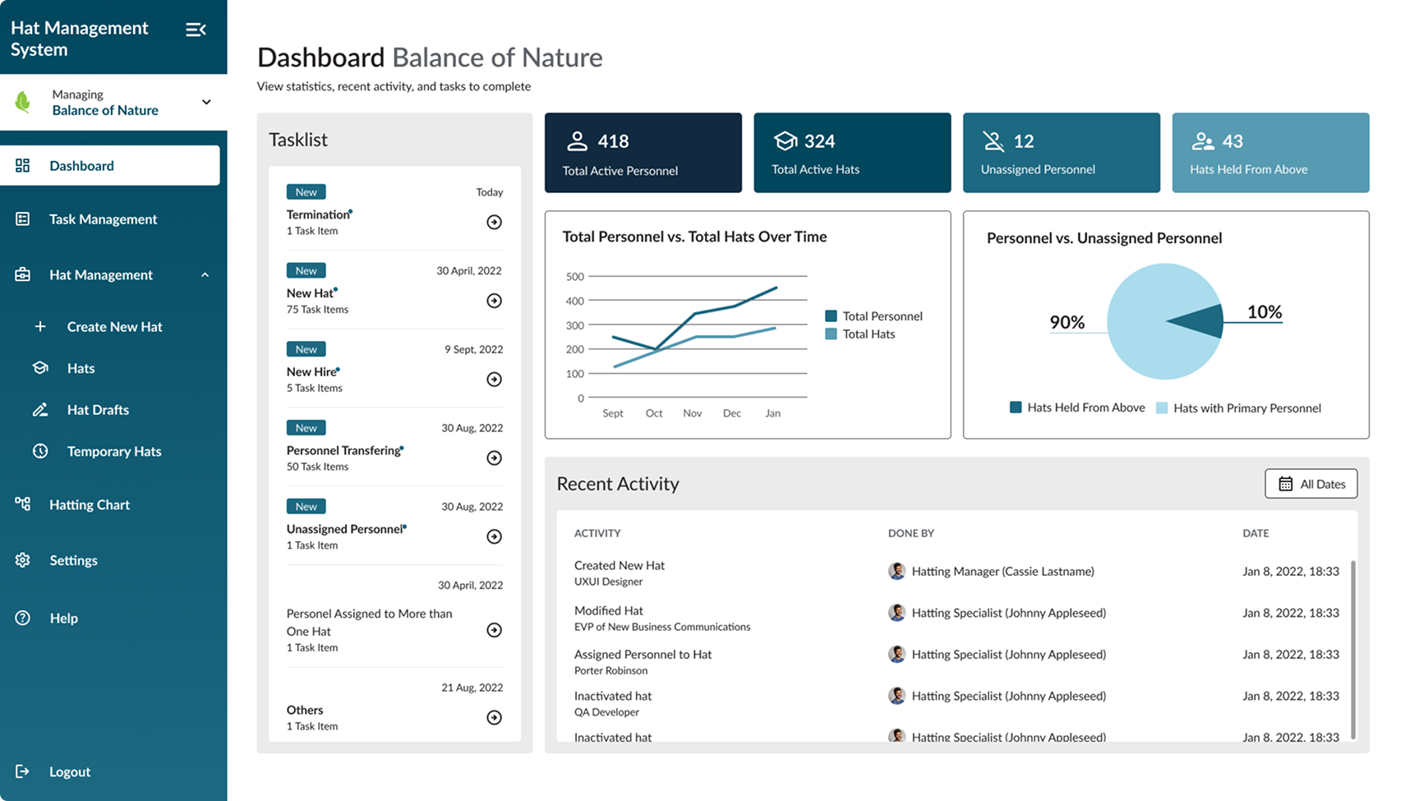Open the Termination task arrow icon
The image size is (1410, 801).
pyautogui.click(x=494, y=222)
